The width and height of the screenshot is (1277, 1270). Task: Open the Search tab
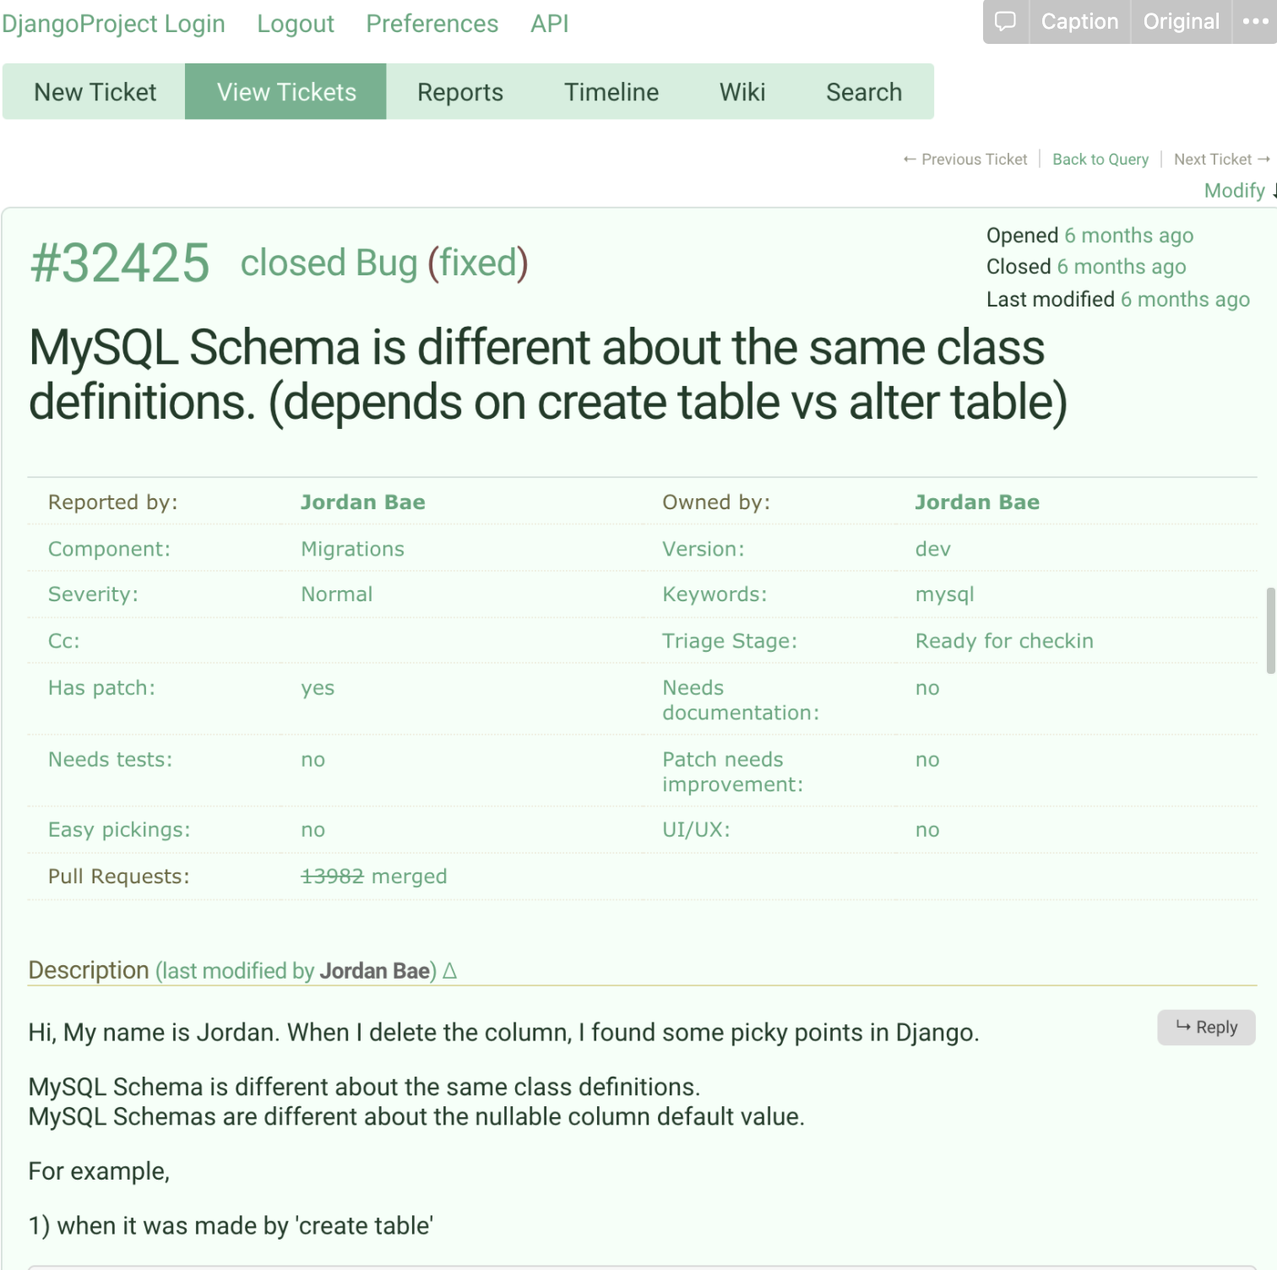click(x=864, y=91)
